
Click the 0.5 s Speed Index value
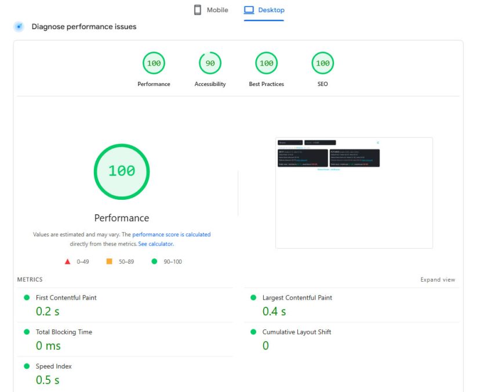48,380
